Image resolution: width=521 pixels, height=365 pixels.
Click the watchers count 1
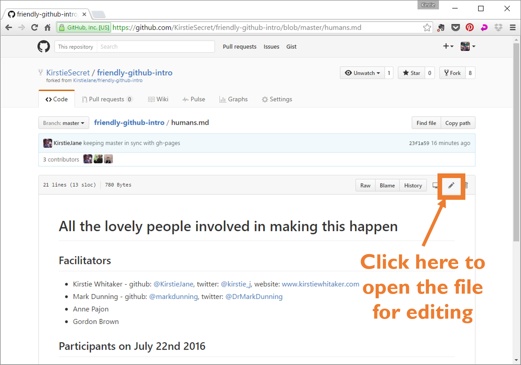(389, 73)
